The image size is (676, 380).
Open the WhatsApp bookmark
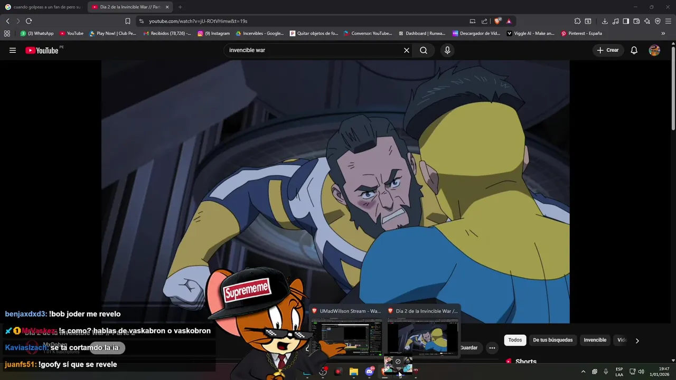37,33
